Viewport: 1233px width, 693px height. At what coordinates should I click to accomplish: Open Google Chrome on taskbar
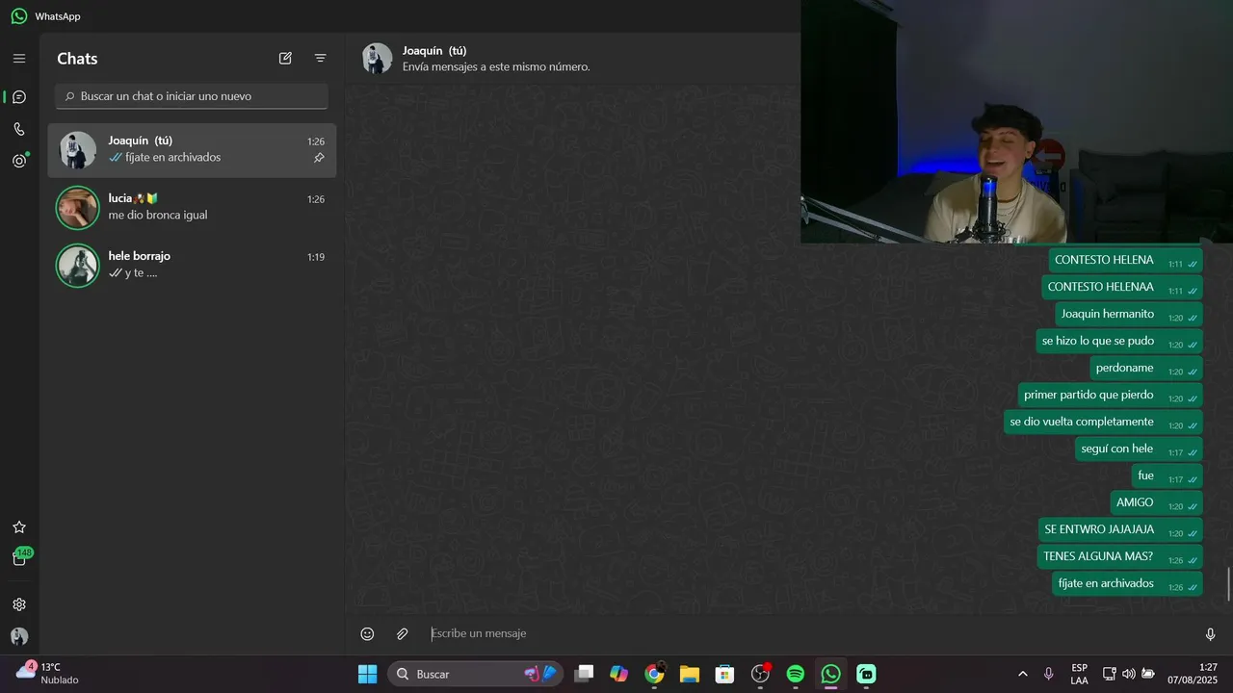pos(654,674)
